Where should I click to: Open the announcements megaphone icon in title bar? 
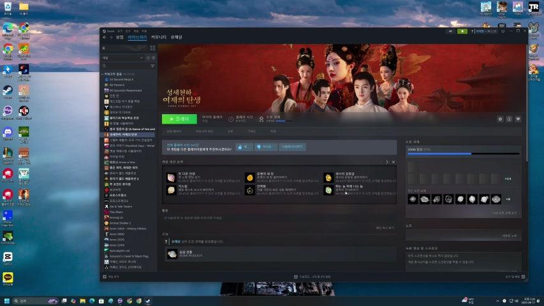(x=450, y=31)
